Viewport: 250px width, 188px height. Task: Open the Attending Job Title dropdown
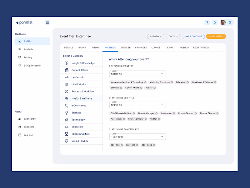click(x=137, y=105)
